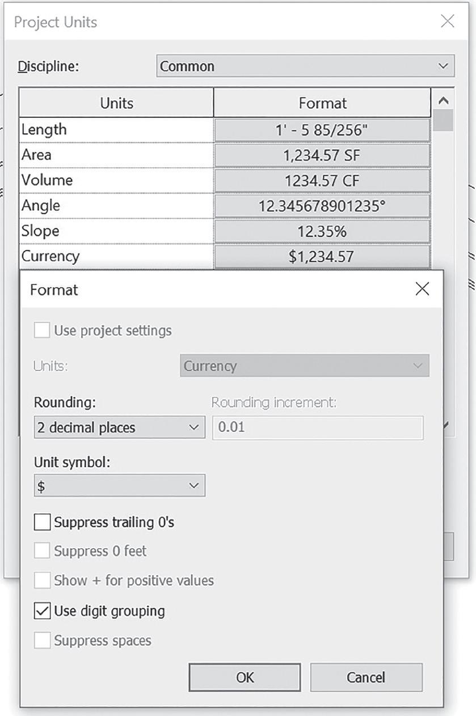476x716 pixels.
Task: Open the Unit symbol dropdown showing $
Action: pos(119,486)
